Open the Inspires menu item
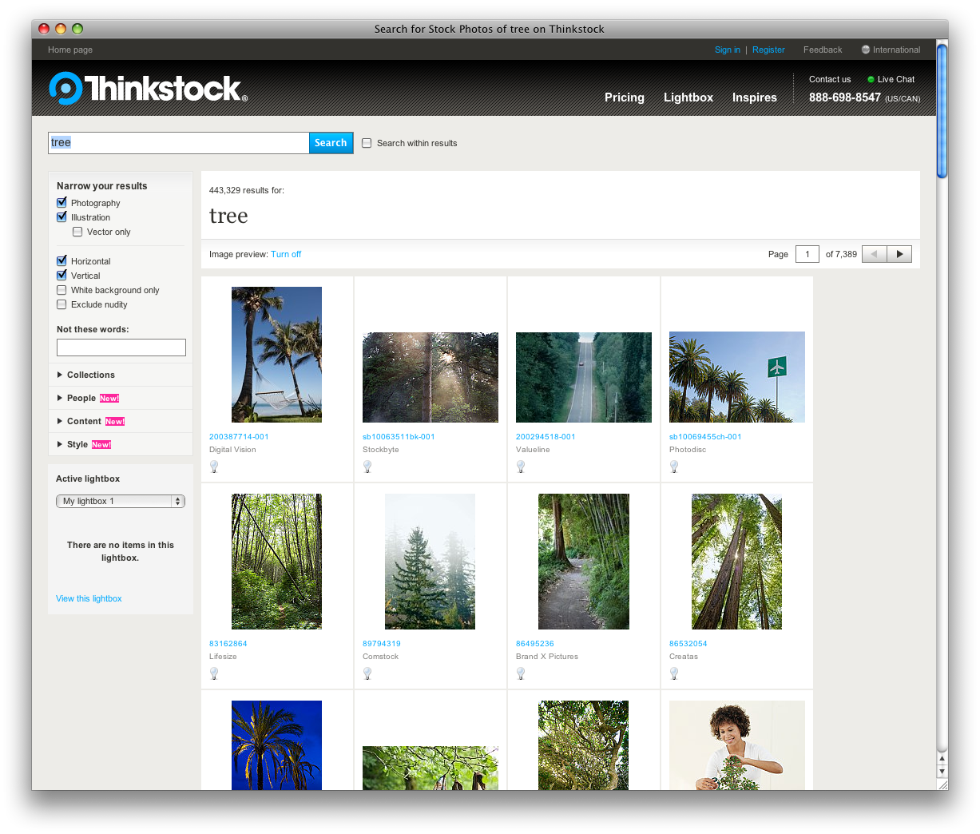 pyautogui.click(x=755, y=97)
